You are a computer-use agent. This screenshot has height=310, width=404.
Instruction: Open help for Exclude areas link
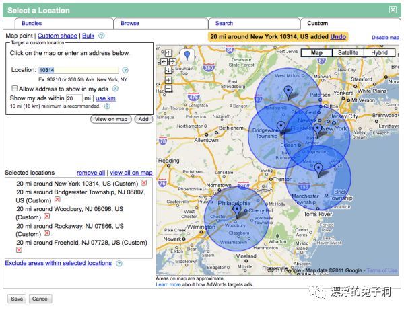(x=119, y=263)
